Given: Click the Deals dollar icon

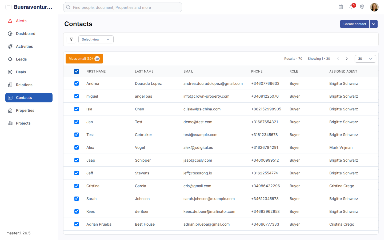Looking at the screenshot, I should (10, 72).
